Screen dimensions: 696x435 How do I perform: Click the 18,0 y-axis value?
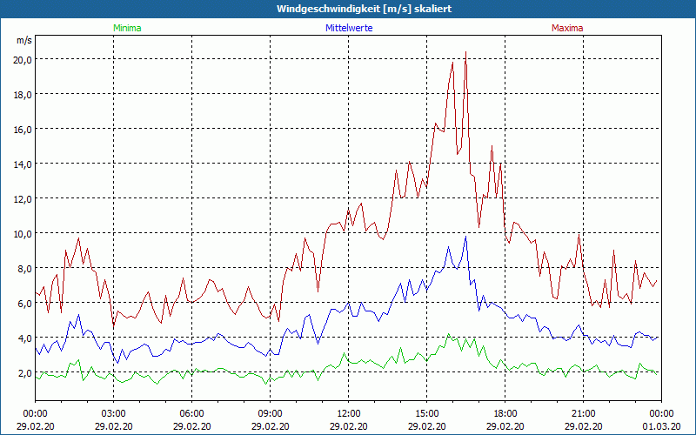22,94
